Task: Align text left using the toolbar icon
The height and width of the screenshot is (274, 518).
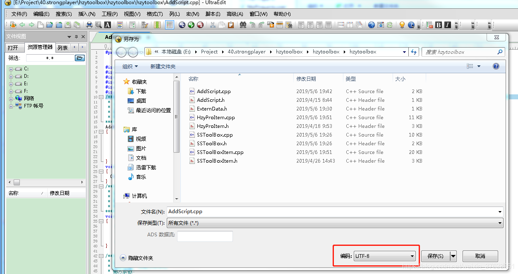Action: pos(301,25)
